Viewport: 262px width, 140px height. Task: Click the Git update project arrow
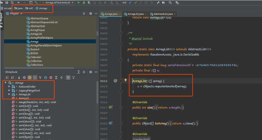click(130, 2)
